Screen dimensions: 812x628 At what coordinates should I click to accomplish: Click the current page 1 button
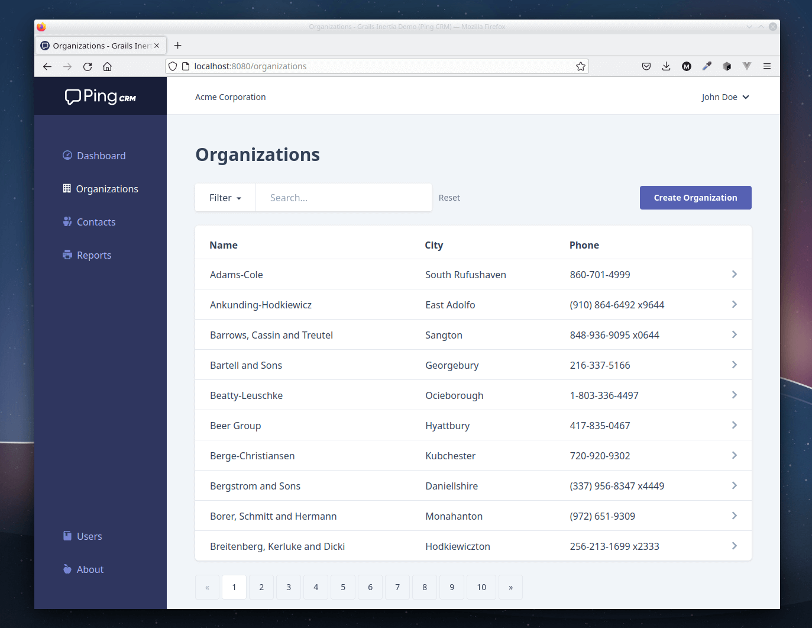point(234,587)
